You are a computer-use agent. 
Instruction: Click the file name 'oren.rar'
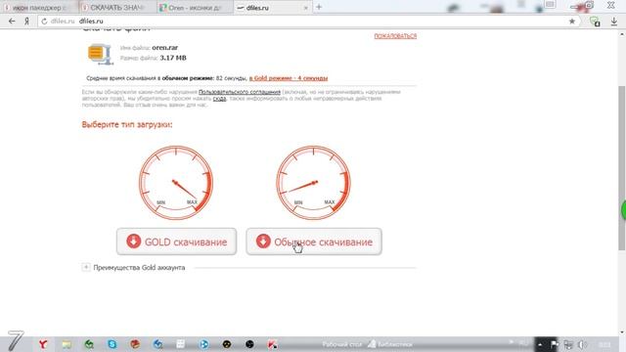point(165,48)
